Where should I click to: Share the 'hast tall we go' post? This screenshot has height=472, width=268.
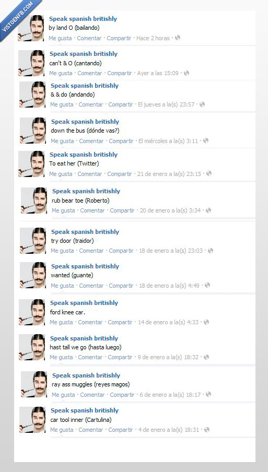(x=120, y=357)
